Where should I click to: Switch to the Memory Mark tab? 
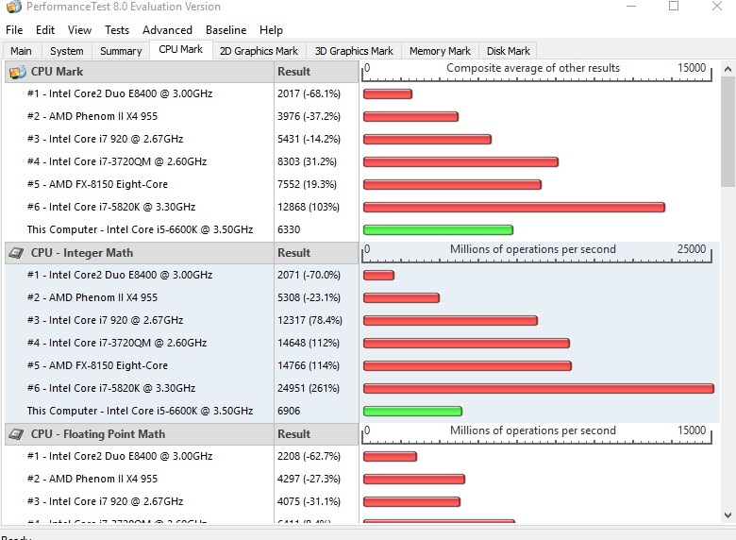[x=440, y=51]
